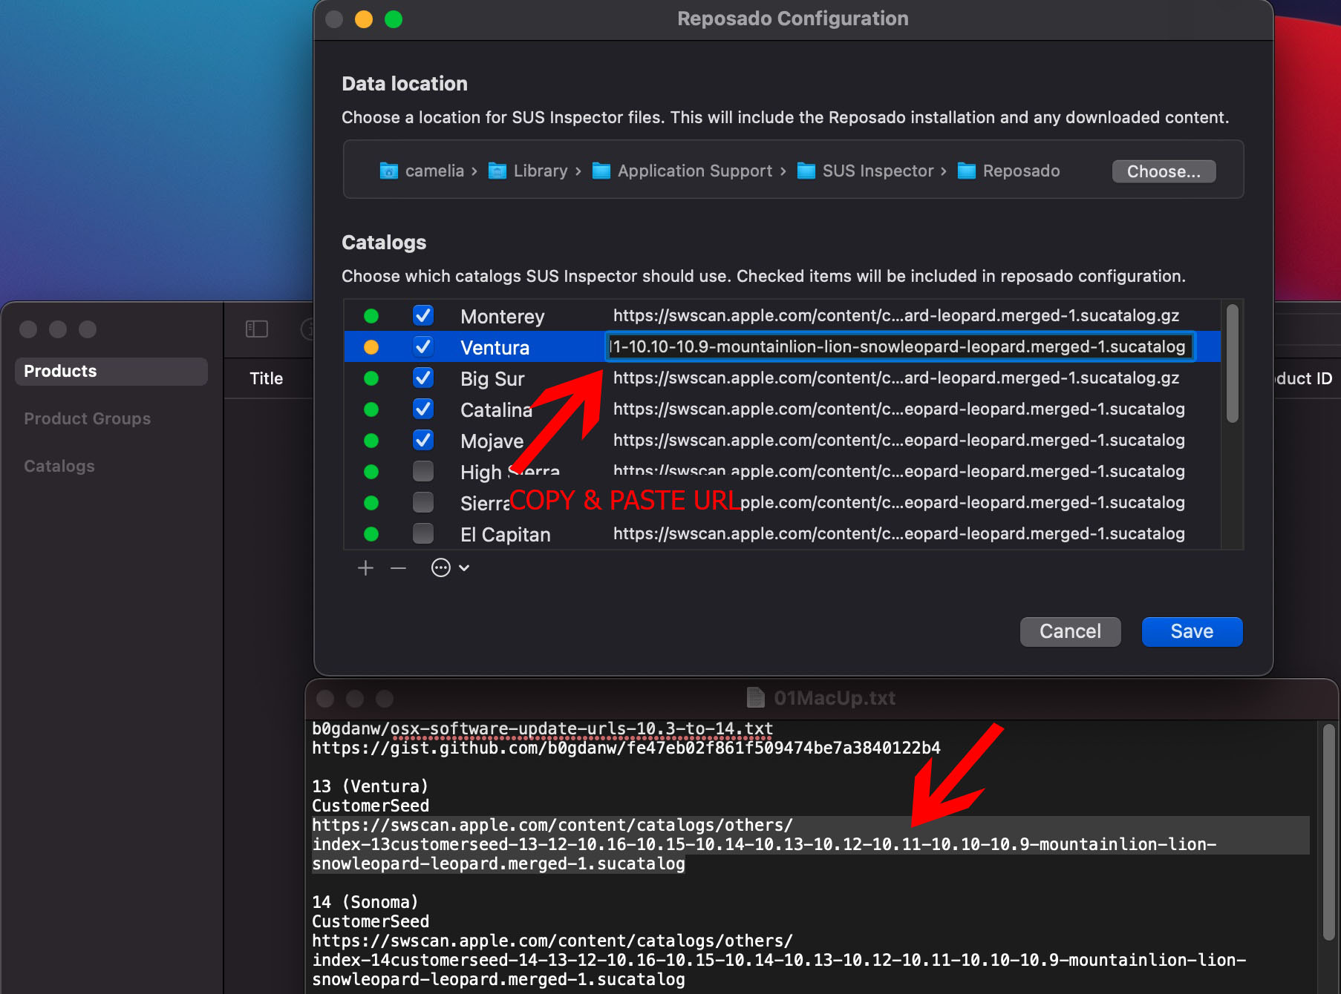1341x994 pixels.
Task: Select the Big Sur catalog name
Action: pos(492,379)
